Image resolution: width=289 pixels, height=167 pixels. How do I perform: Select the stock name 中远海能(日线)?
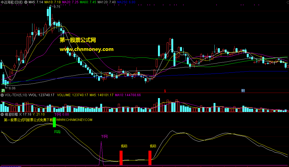click(12, 2)
